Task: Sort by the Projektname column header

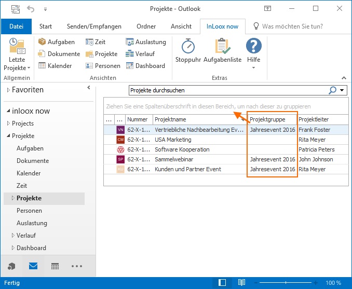Action: pos(199,119)
